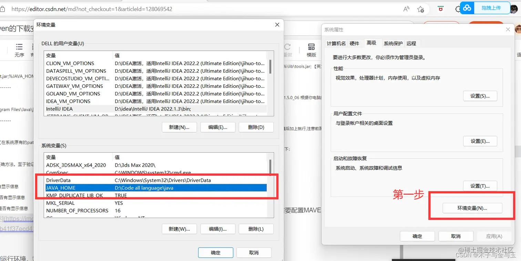Click 取消 in the 环境变量 dialog
The width and height of the screenshot is (521, 261).
pos(254,252)
